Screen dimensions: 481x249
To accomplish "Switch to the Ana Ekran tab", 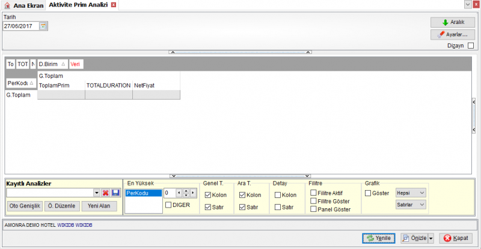I will point(24,5).
